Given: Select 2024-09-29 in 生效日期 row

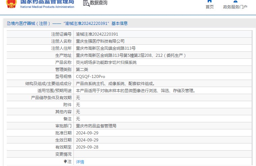Looking at the screenshot, I should 87,140.
